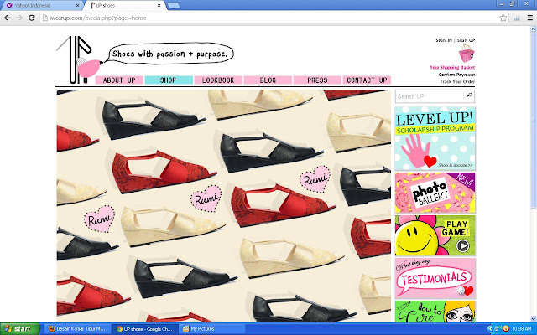Click the scrollbar down arrow
Image resolution: width=537 pixels, height=335 pixels.
[x=534, y=319]
